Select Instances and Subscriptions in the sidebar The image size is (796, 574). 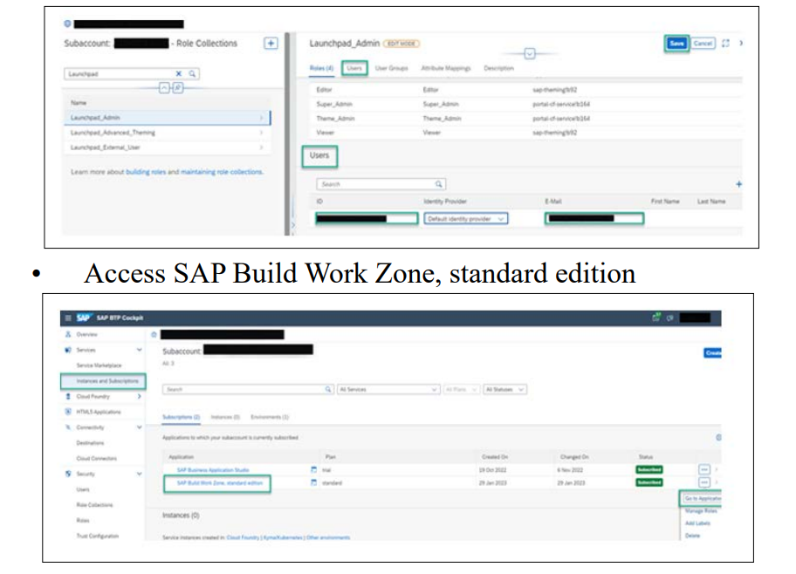[103, 380]
